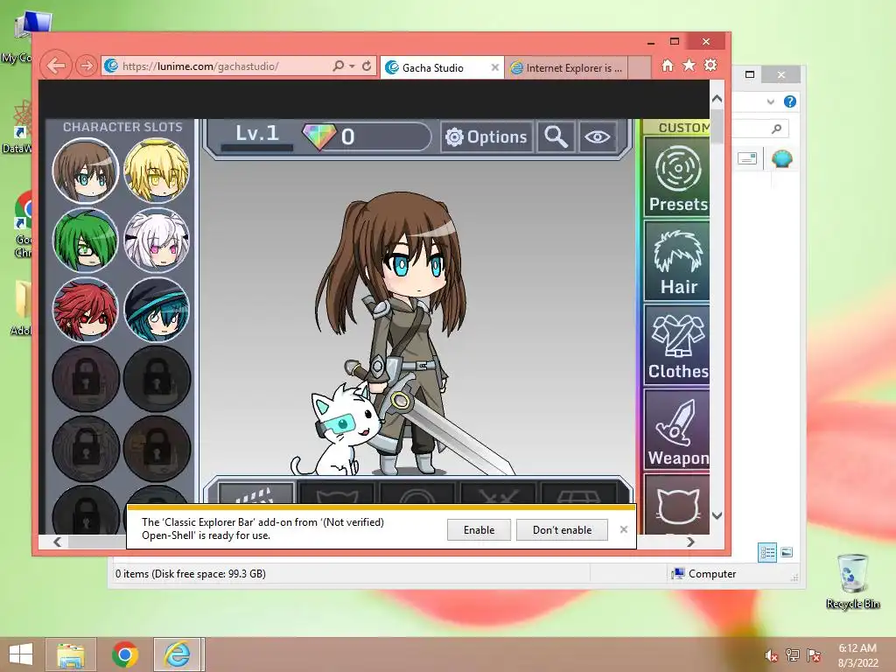Open the IE Home page icon

pos(668,66)
